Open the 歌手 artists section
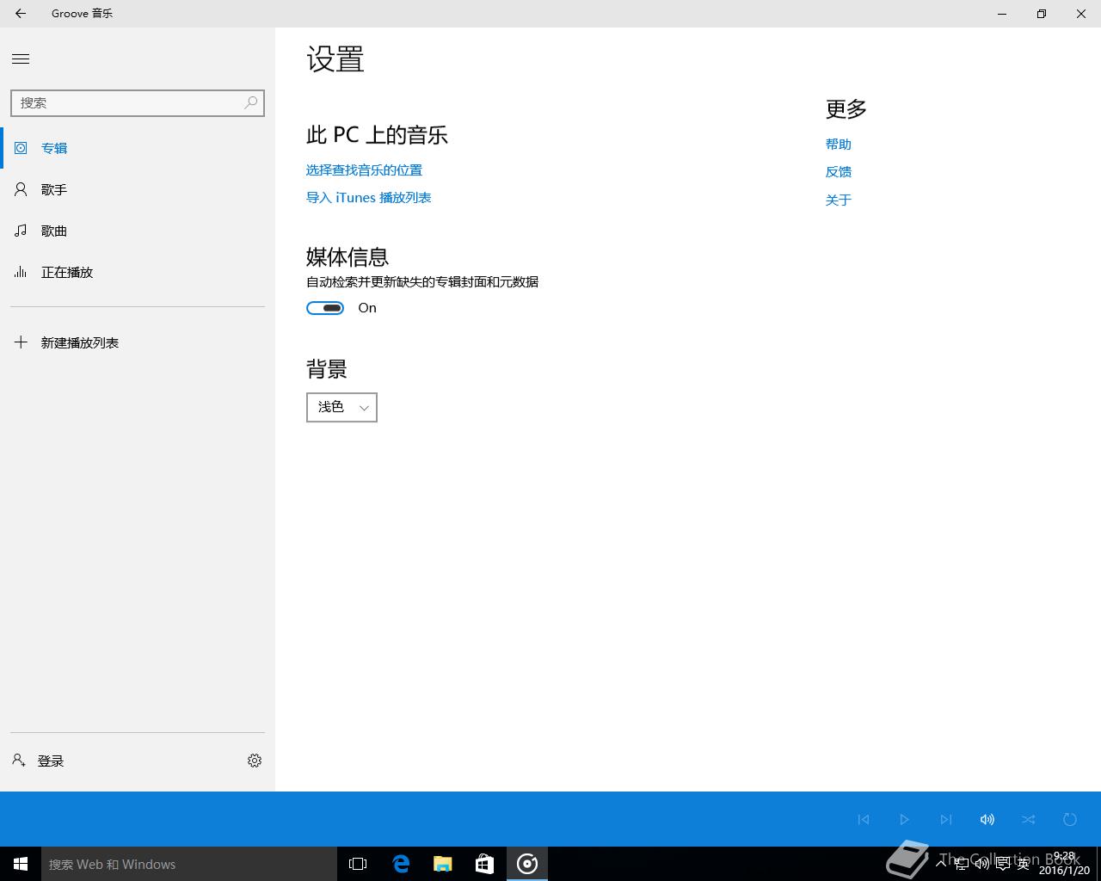The height and width of the screenshot is (881, 1101). pyautogui.click(x=138, y=189)
